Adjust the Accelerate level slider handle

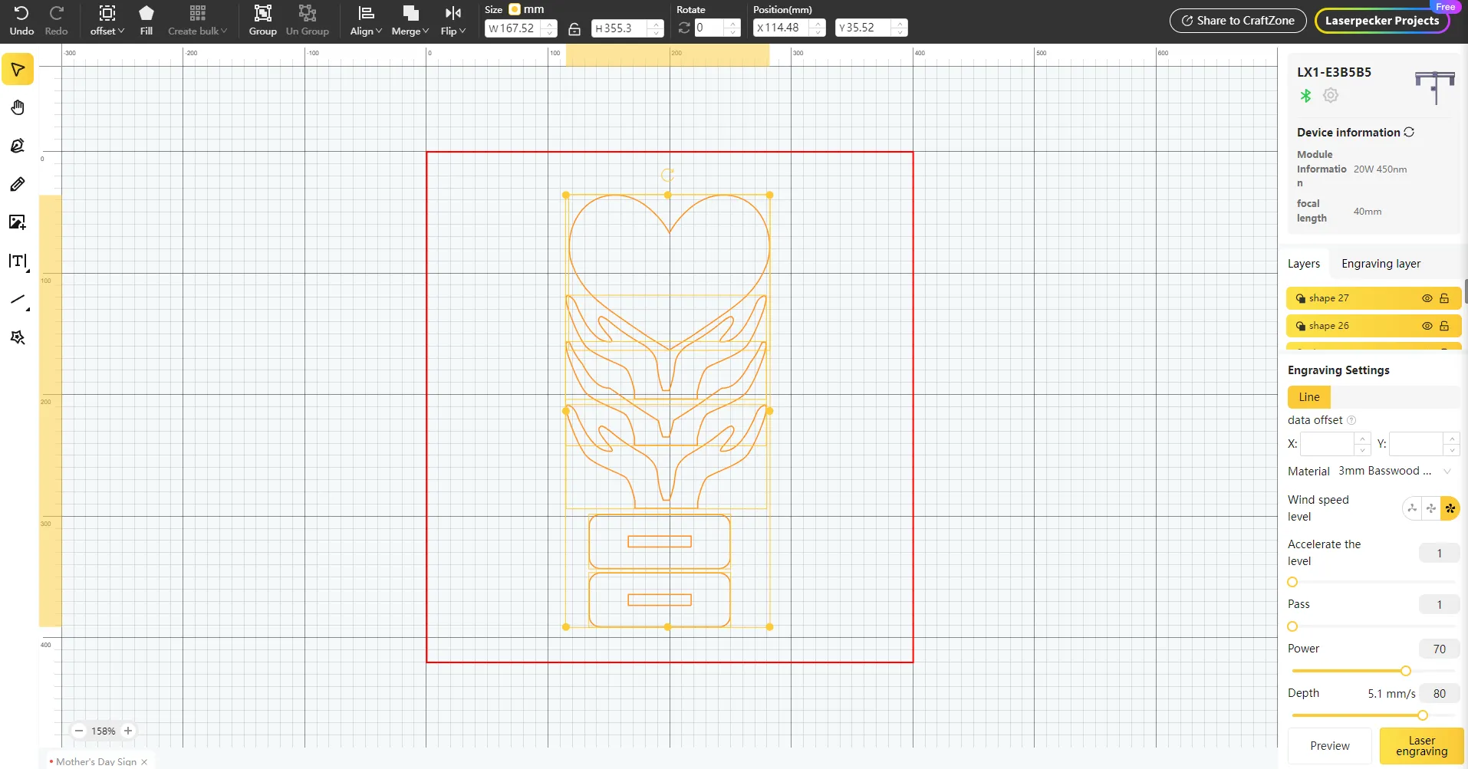click(x=1292, y=582)
